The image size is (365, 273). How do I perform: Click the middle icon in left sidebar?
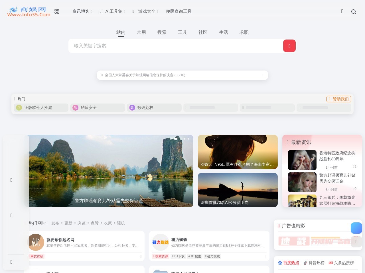[x=11, y=215]
